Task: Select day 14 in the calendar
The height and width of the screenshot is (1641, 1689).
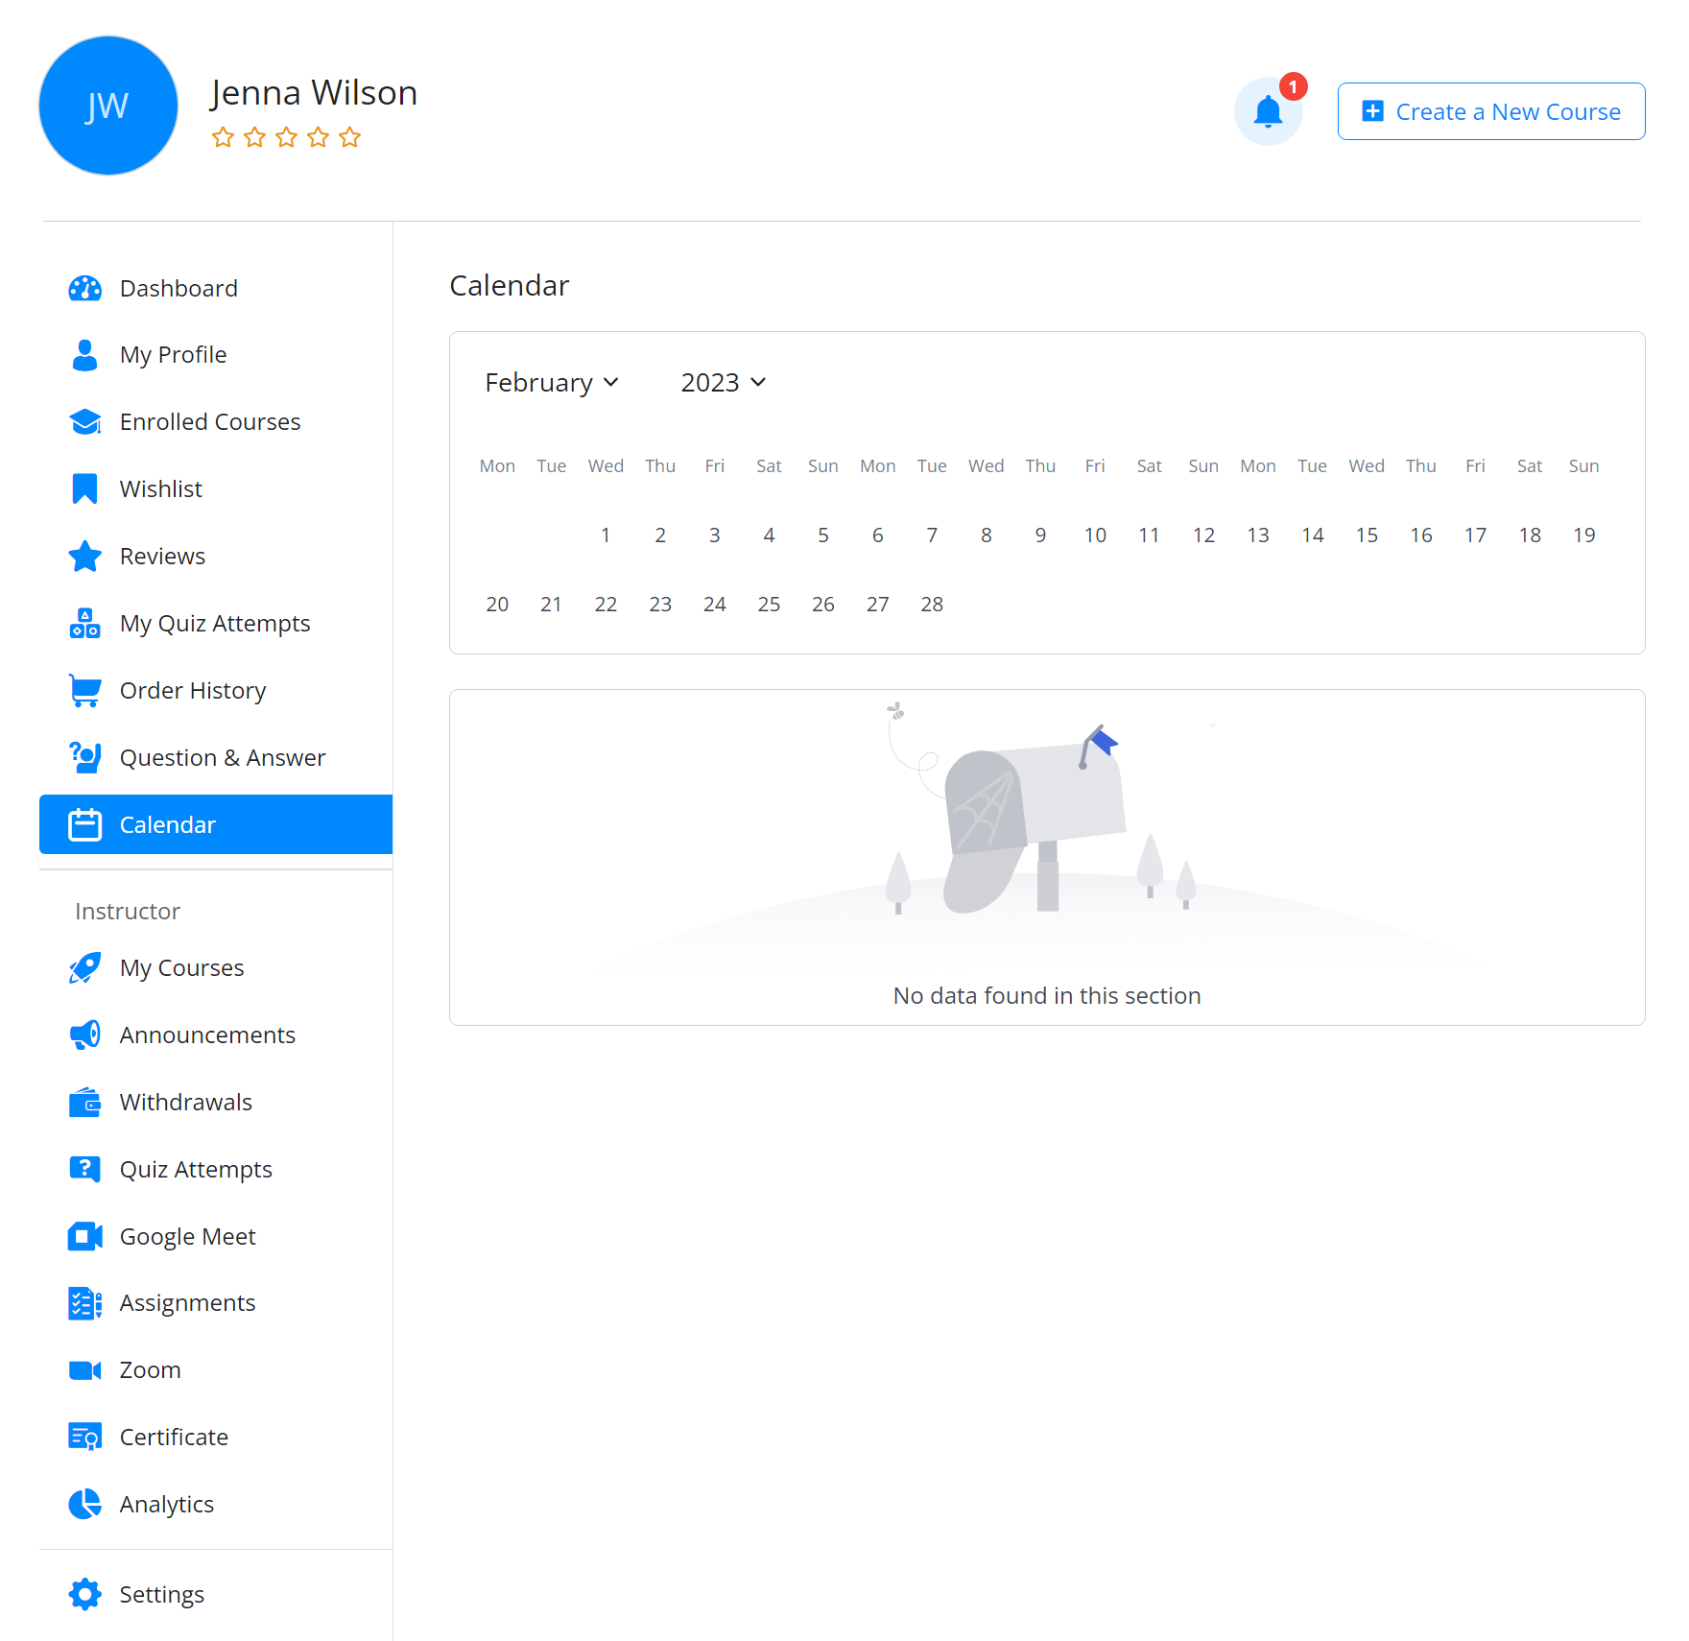Action: (1312, 535)
